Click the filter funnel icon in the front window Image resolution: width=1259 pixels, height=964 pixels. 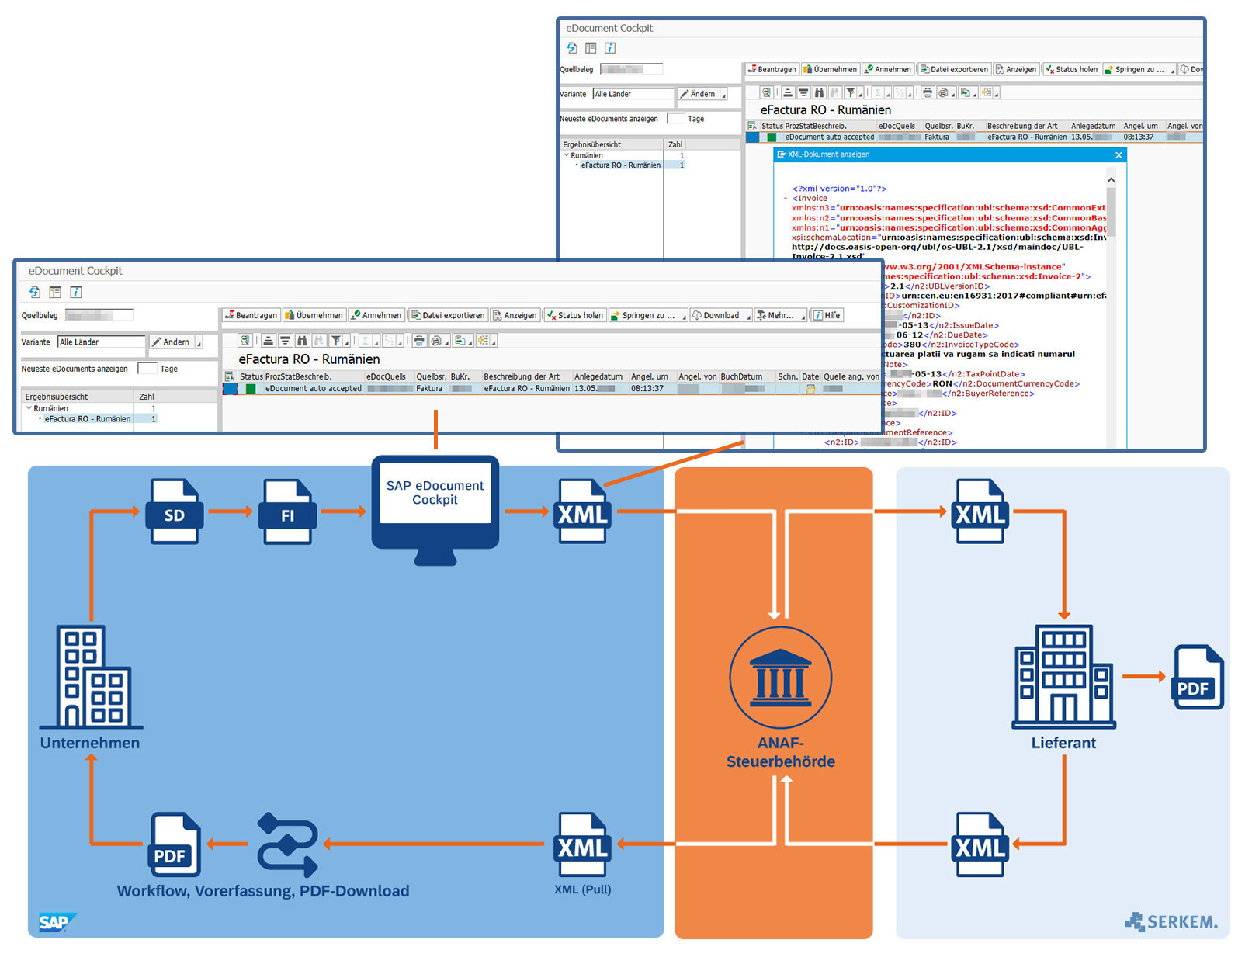pyautogui.click(x=335, y=341)
